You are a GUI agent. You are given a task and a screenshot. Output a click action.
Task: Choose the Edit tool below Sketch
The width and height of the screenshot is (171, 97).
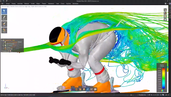point(4,24)
